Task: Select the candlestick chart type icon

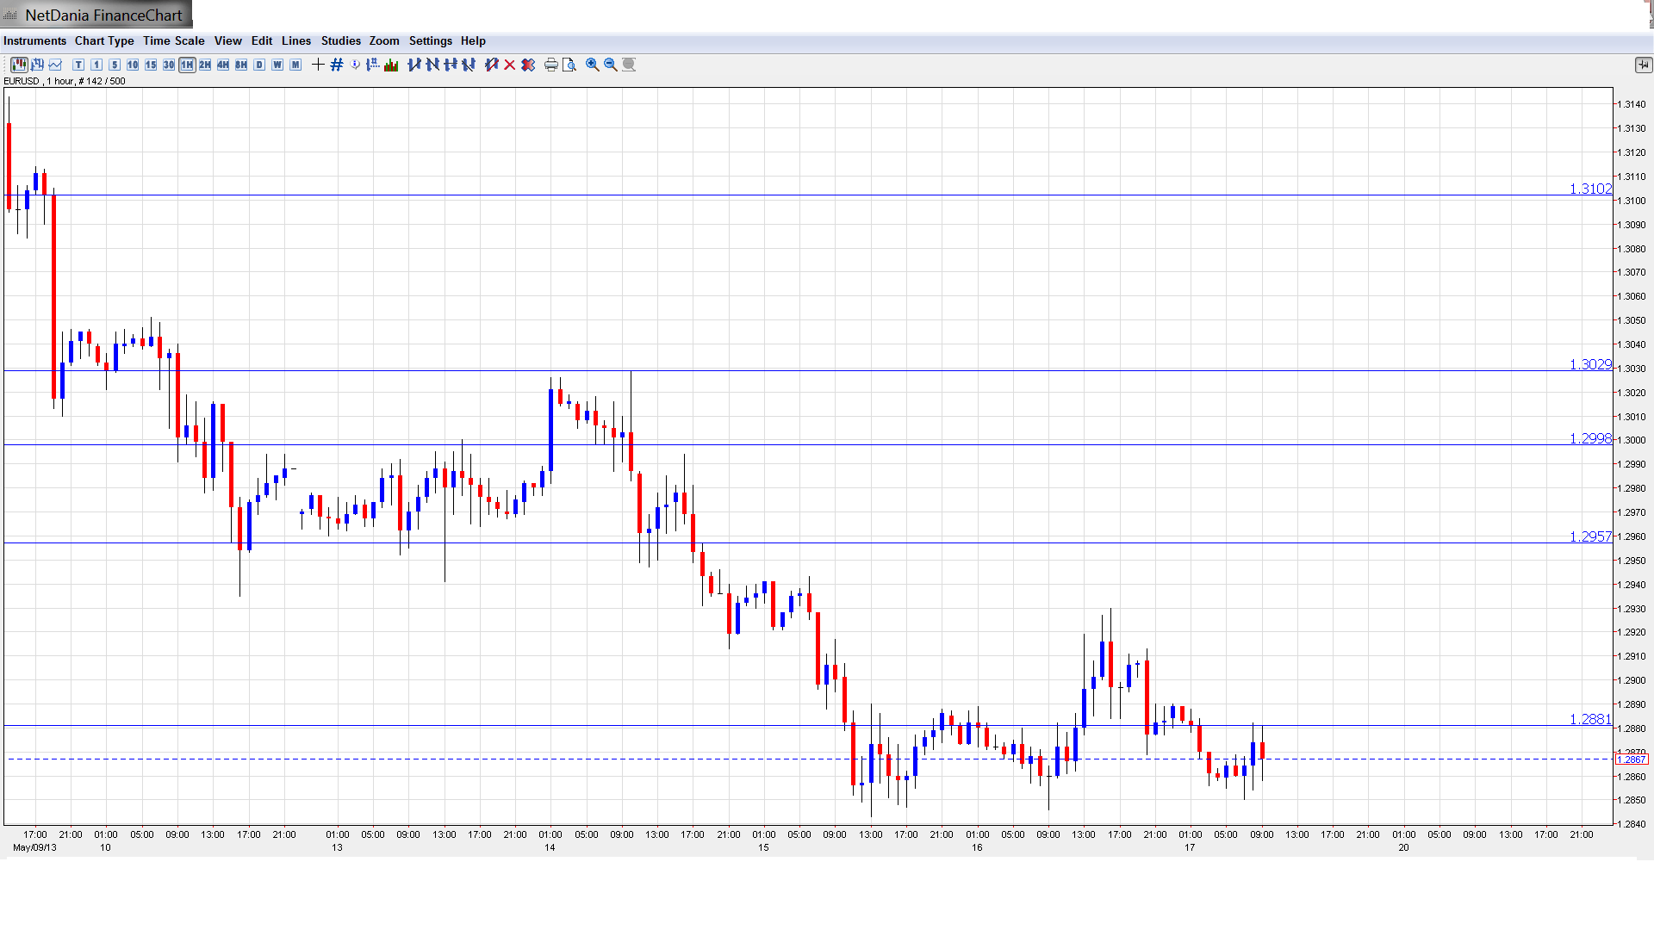Action: [x=18, y=65]
